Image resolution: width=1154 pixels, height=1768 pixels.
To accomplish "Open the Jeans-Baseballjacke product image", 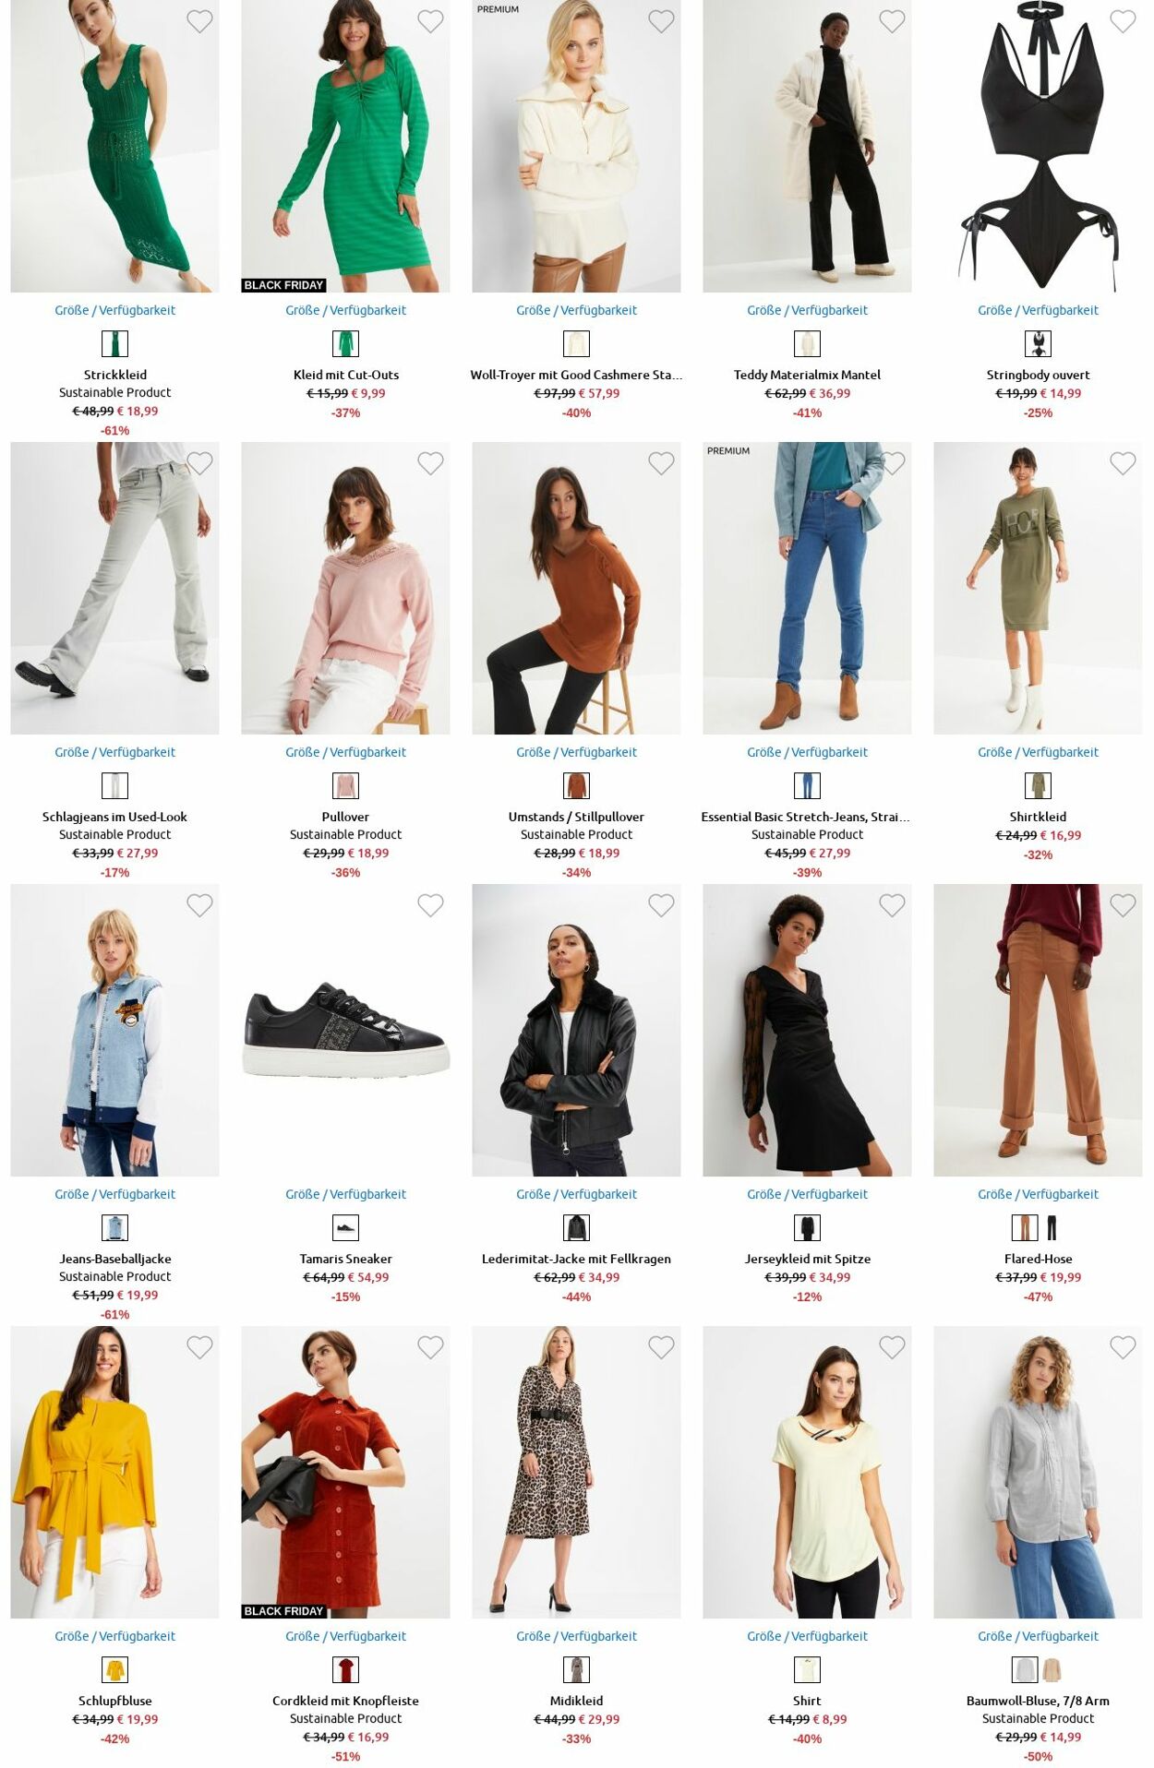I will click(x=114, y=1030).
